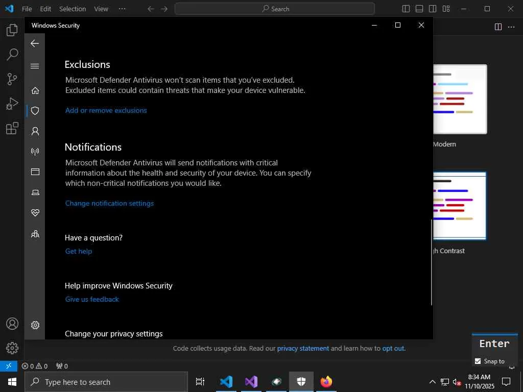Open the Edit menu
The image size is (523, 392).
point(45,9)
